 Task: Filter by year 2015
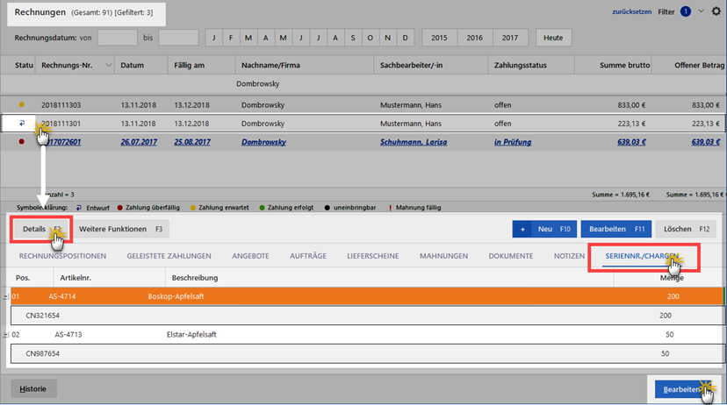[439, 38]
